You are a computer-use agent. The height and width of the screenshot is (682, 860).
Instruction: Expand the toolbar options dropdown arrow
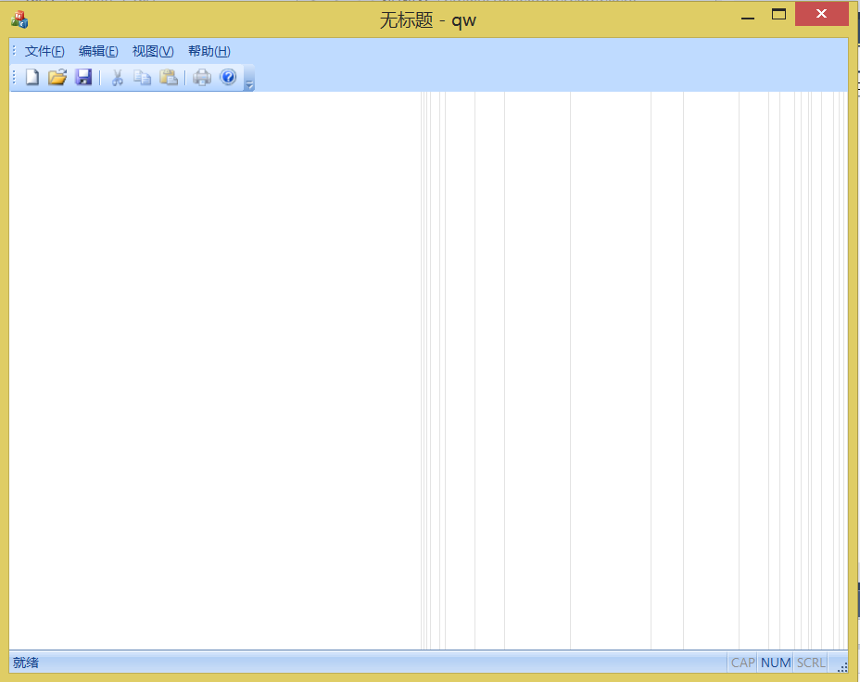click(x=249, y=78)
